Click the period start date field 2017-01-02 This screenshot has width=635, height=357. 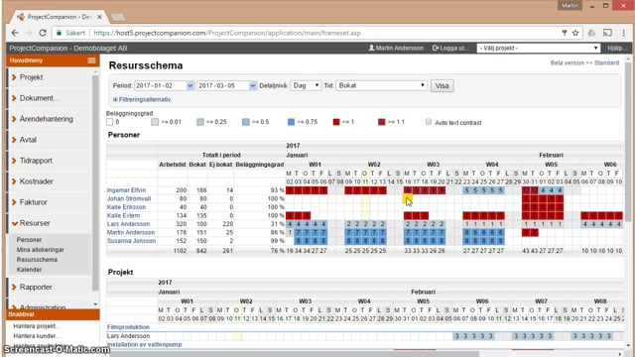pos(161,86)
